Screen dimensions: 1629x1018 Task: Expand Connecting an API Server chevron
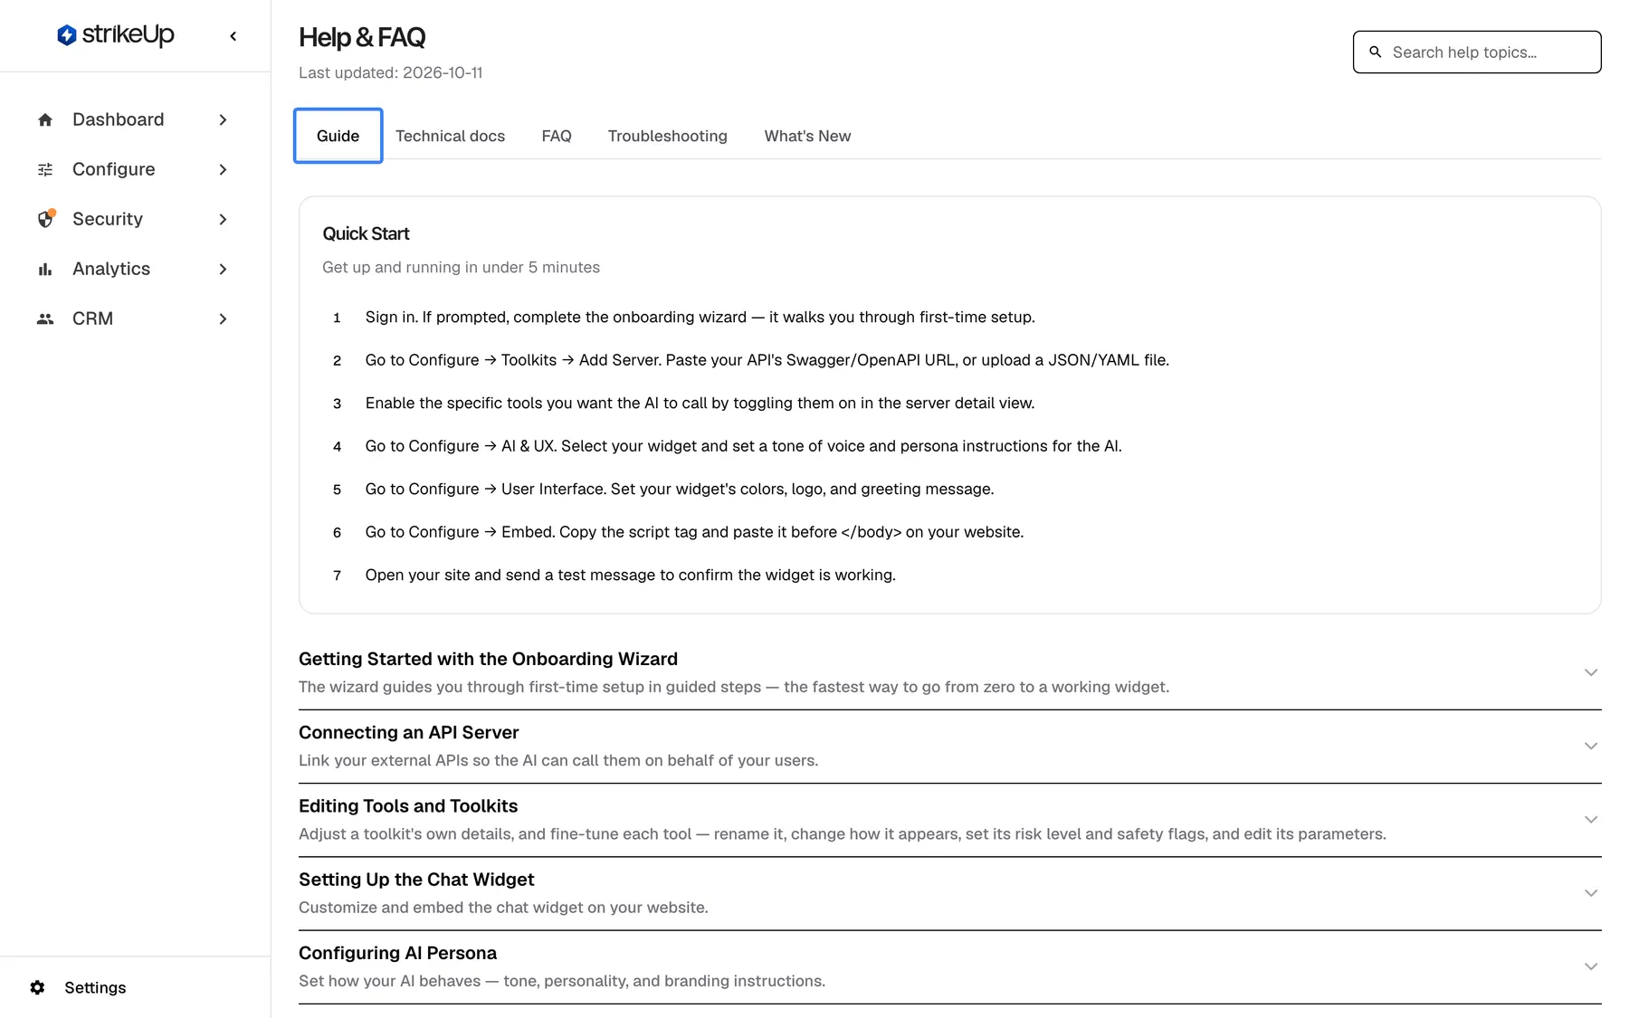click(1591, 746)
